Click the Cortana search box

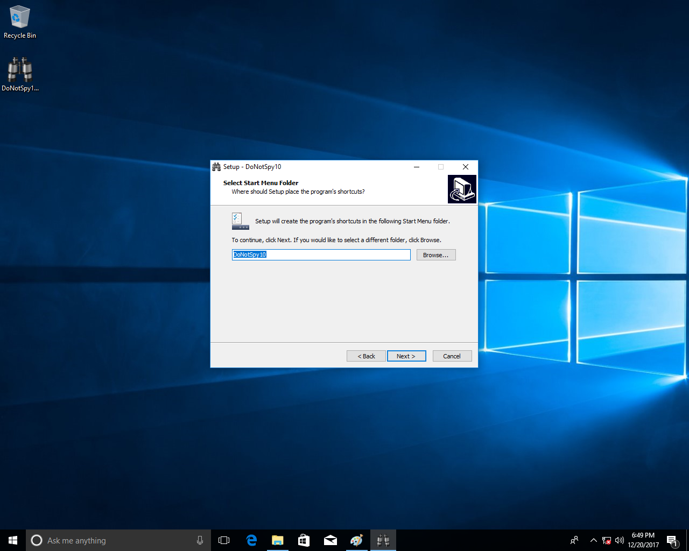click(118, 540)
